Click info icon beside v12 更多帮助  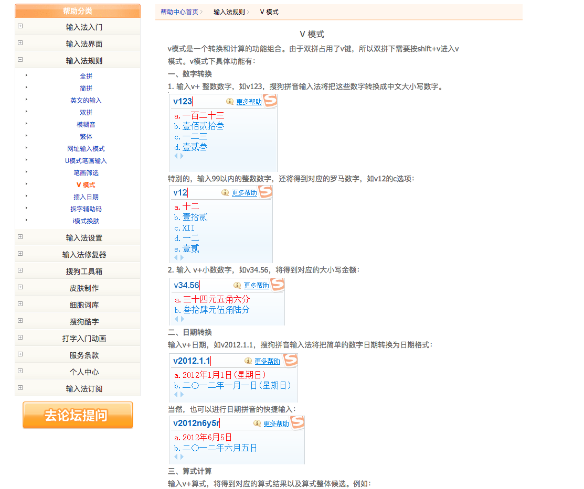(x=225, y=192)
